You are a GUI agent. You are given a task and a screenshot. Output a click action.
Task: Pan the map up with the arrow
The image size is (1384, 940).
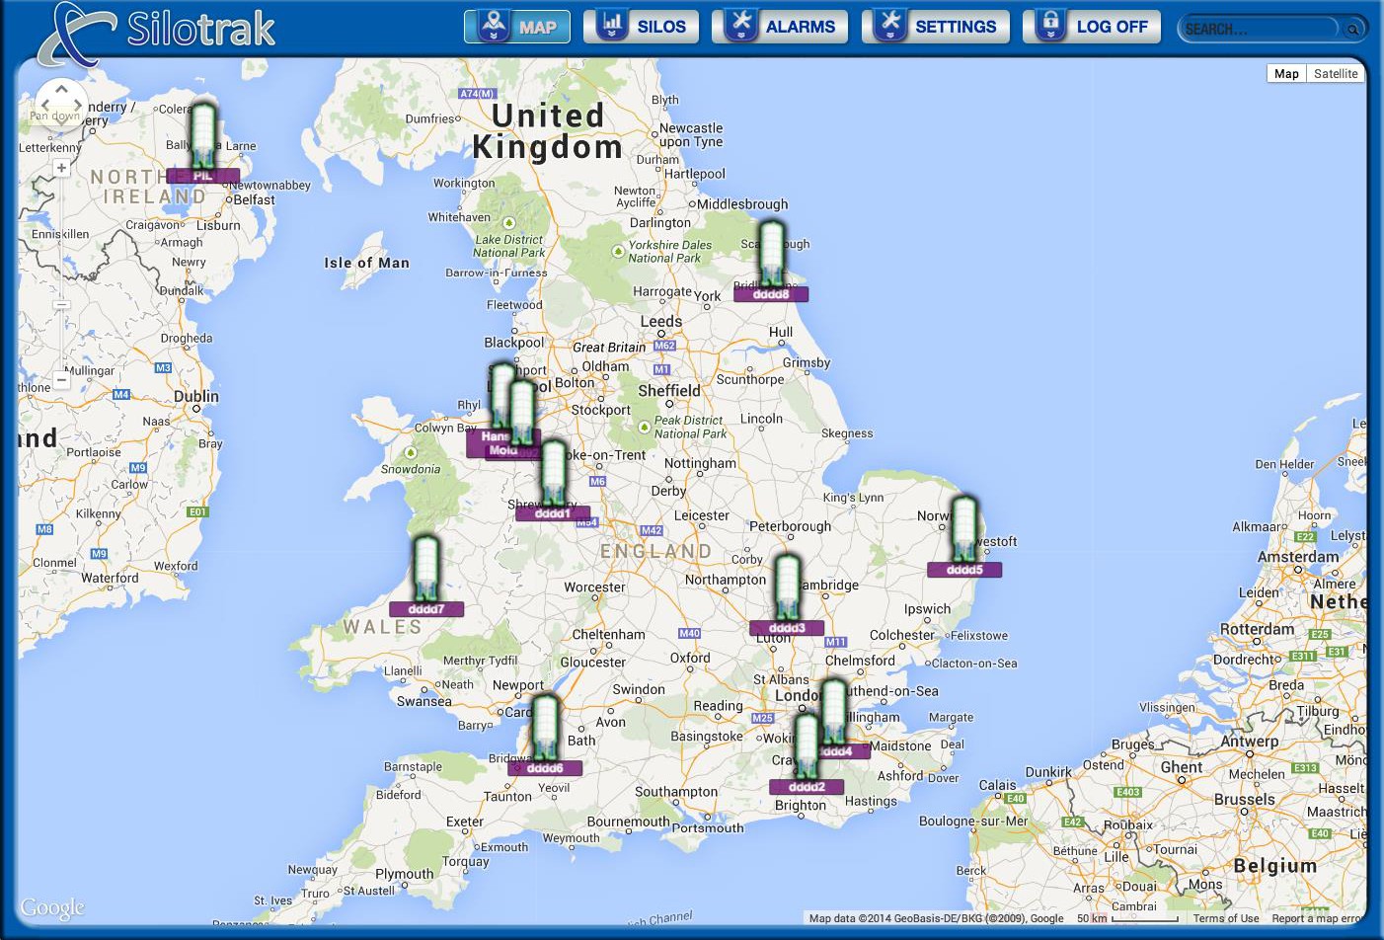coord(61,89)
